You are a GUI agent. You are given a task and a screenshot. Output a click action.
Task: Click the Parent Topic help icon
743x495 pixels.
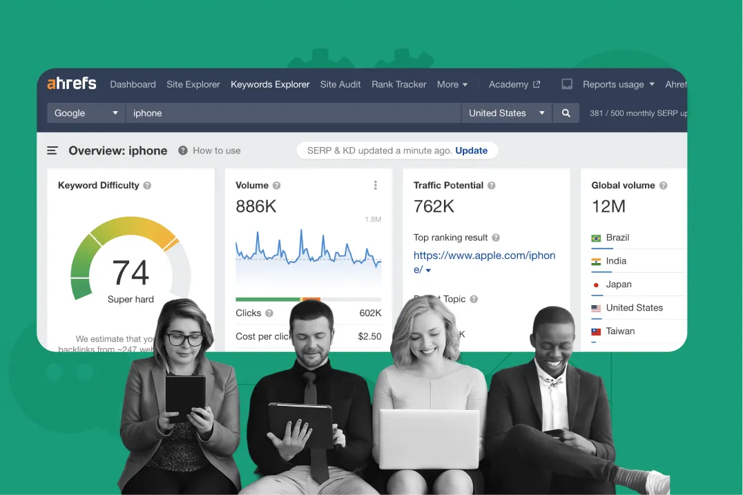pyautogui.click(x=474, y=299)
